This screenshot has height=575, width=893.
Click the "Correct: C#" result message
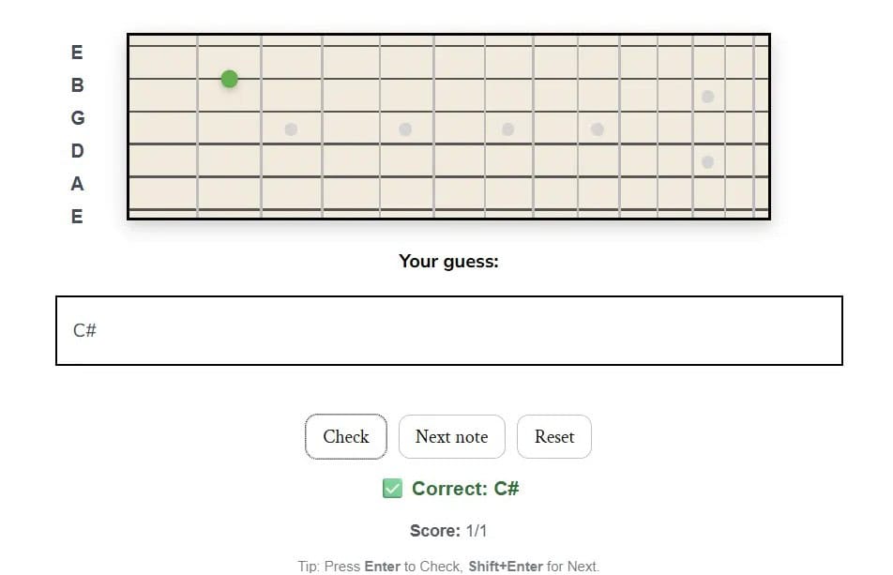pyautogui.click(x=465, y=489)
